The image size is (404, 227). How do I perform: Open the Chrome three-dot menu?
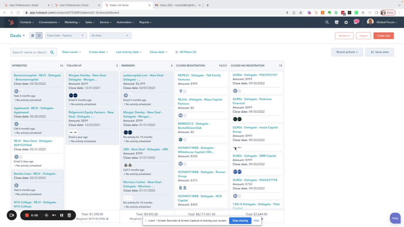click(400, 13)
